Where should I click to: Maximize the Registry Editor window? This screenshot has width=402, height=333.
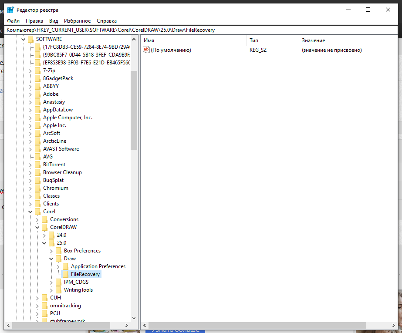coord(368,10)
